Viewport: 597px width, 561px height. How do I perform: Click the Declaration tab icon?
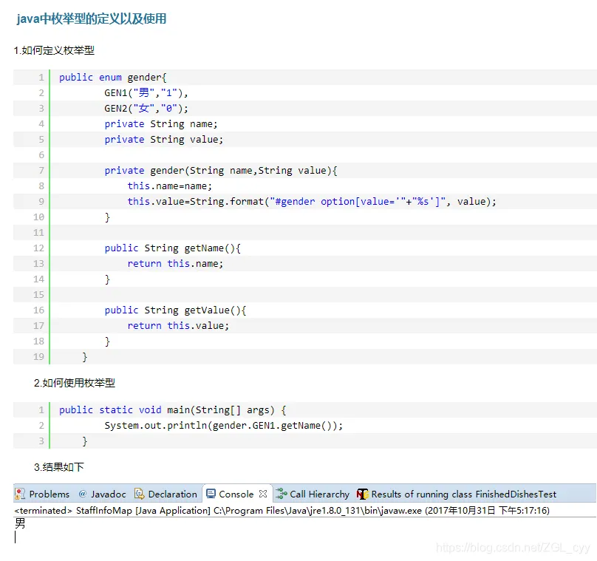coord(140,494)
